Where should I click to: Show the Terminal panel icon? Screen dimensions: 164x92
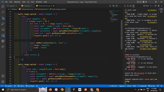pyautogui.click(x=134, y=6)
